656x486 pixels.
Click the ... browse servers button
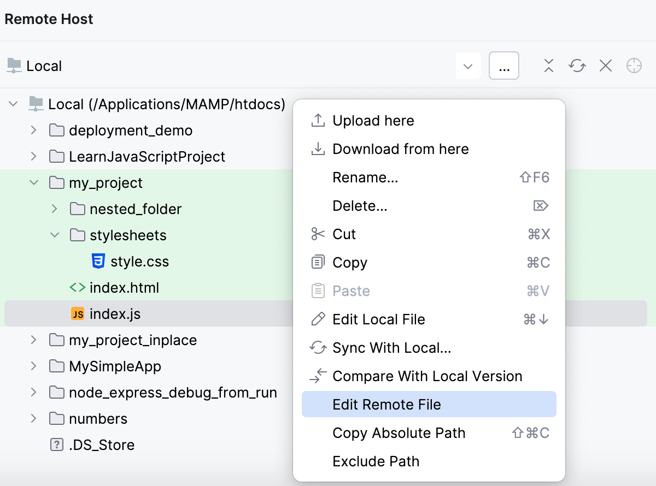click(503, 65)
